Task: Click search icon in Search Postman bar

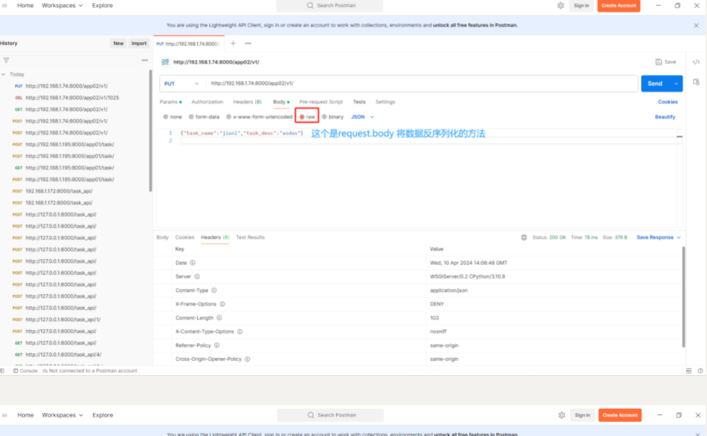Action: point(309,6)
